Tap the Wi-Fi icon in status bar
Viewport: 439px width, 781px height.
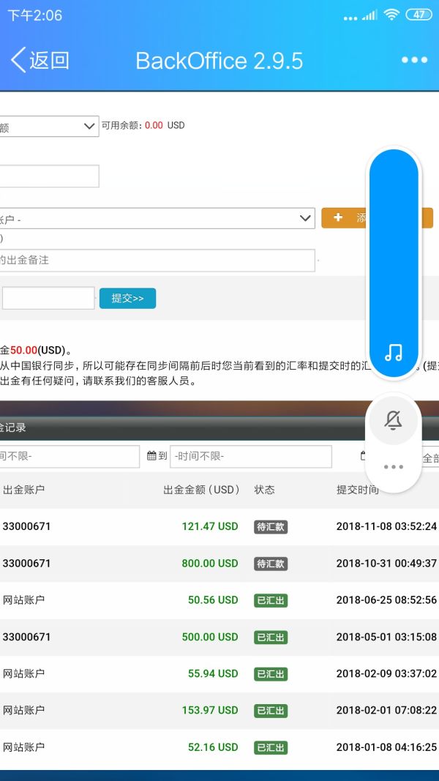[x=391, y=15]
